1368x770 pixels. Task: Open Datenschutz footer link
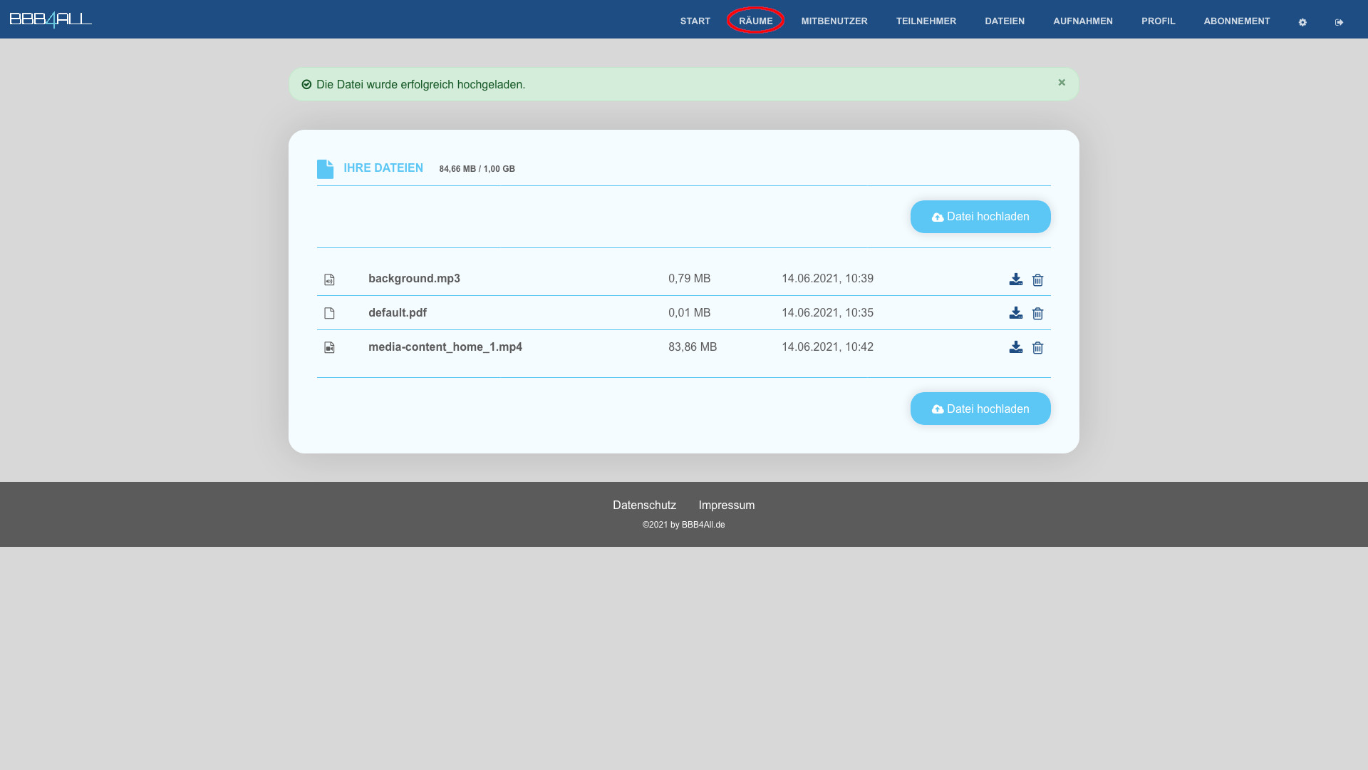pos(644,505)
